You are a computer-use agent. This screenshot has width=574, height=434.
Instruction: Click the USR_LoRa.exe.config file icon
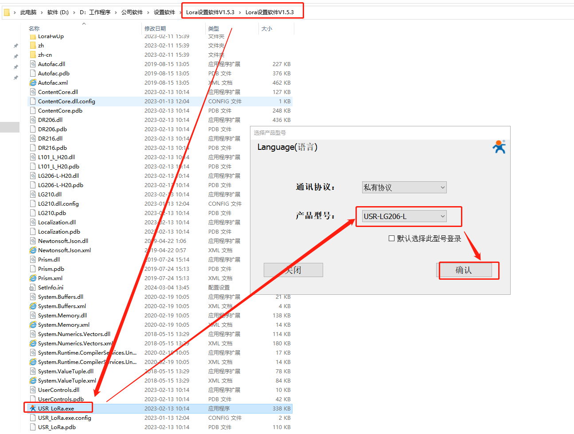(x=33, y=418)
